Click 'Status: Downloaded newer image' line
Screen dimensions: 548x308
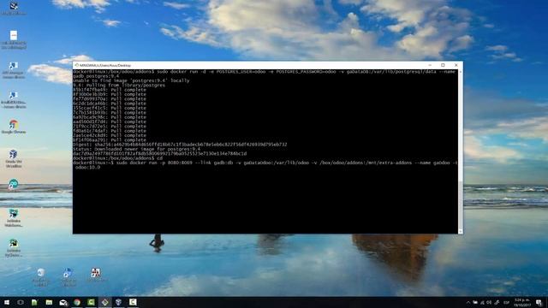[x=137, y=149]
